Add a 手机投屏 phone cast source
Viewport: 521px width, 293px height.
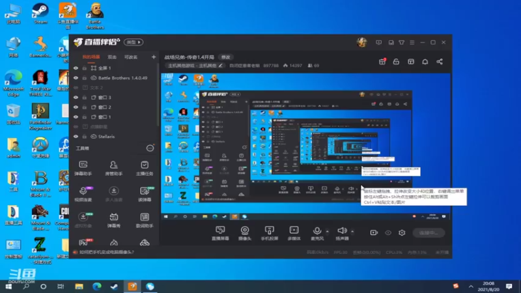[x=270, y=233]
